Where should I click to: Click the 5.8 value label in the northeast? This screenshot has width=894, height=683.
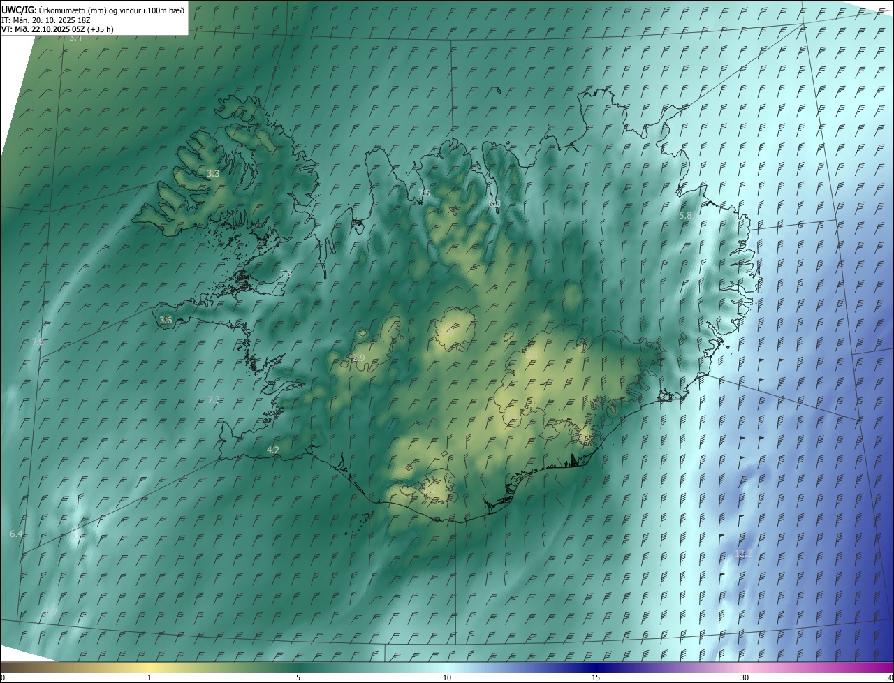coord(685,216)
